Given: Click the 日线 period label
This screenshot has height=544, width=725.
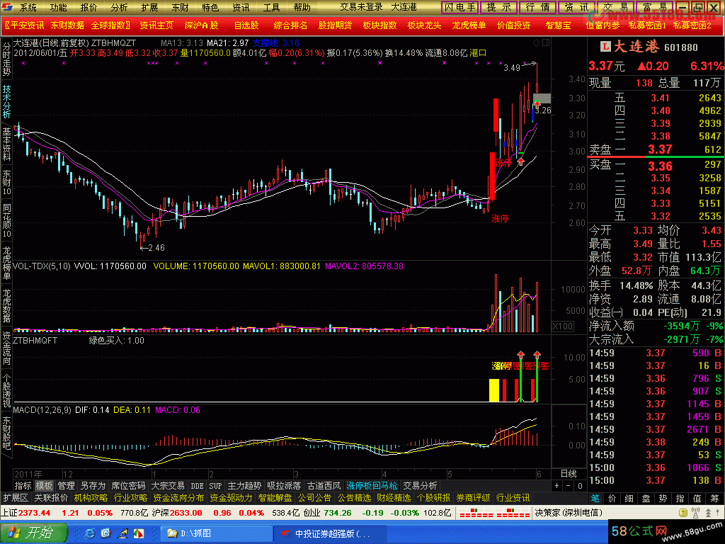Looking at the screenshot, I should [569, 474].
